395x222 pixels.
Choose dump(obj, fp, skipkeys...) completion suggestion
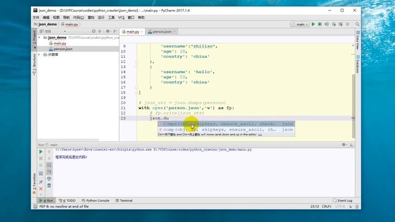(227, 129)
